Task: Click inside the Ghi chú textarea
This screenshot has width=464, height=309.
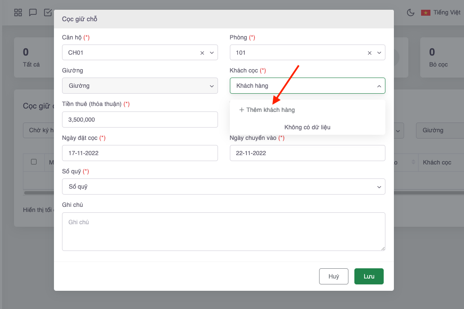Action: 224,231
